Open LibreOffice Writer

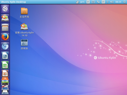tap(5, 55)
